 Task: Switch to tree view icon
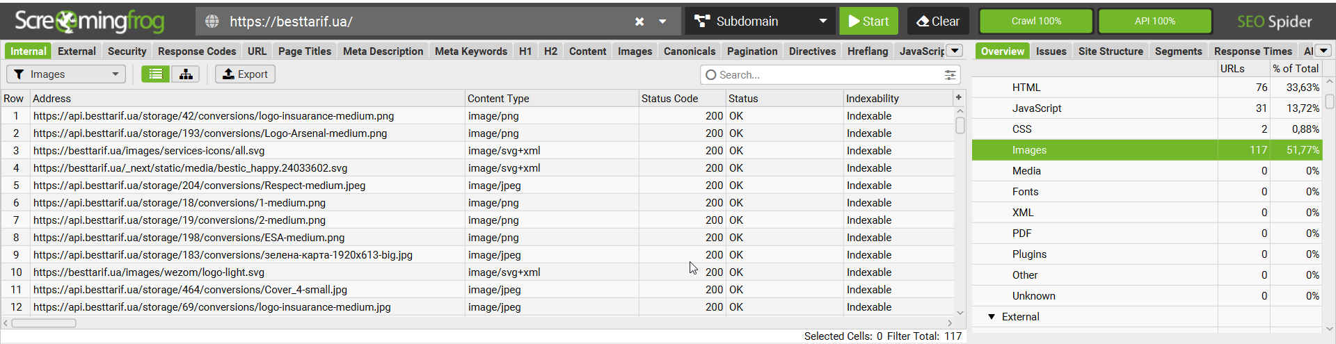click(186, 74)
